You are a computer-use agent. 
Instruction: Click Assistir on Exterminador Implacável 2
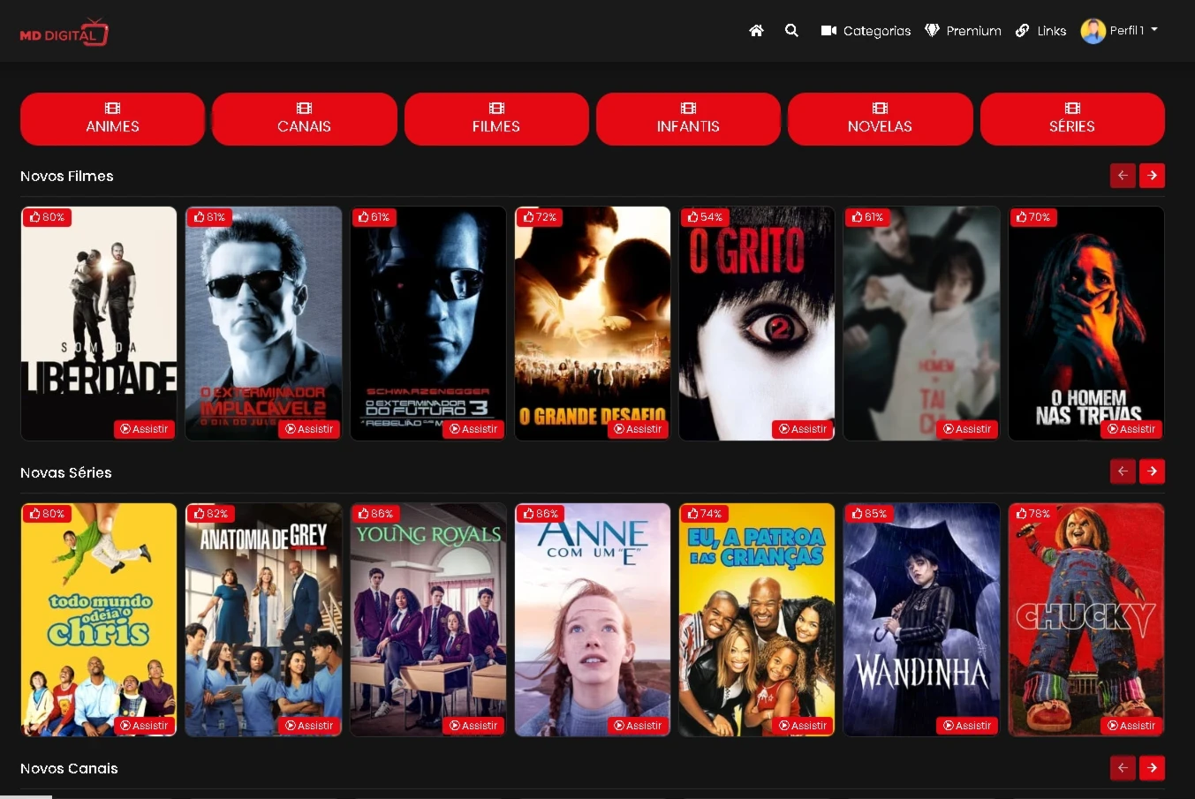pos(309,429)
